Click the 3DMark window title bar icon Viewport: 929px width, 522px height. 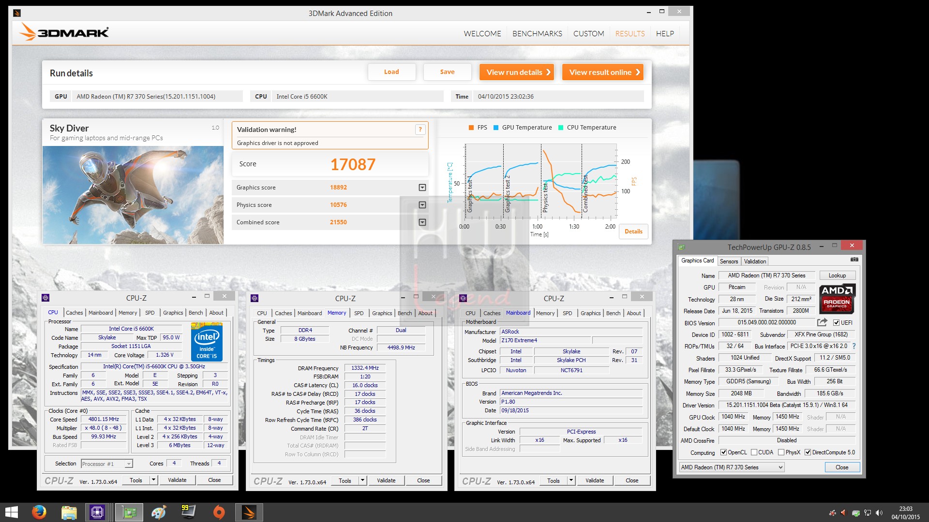17,13
